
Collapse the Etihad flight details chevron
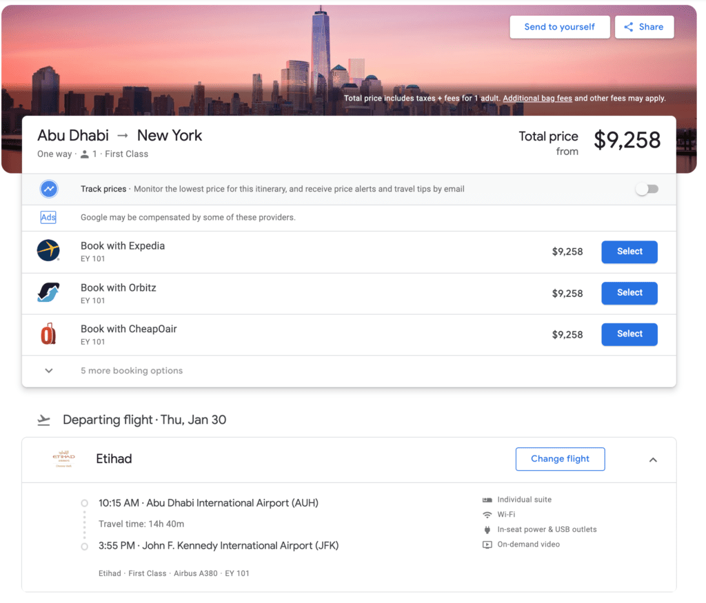pyautogui.click(x=653, y=460)
